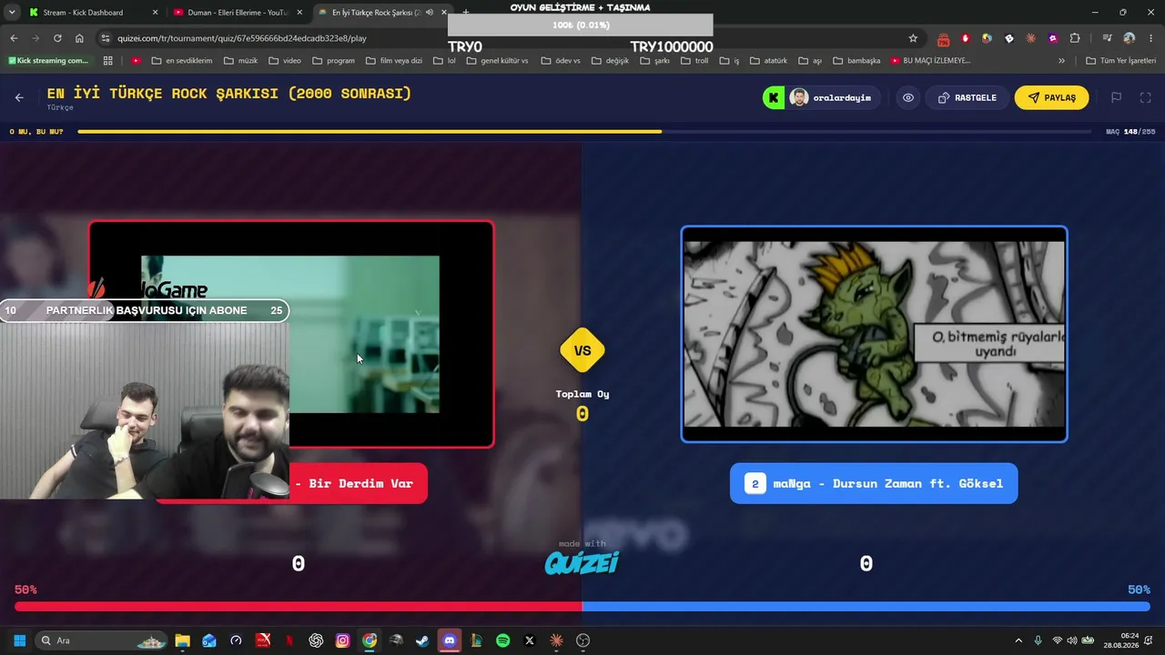Viewport: 1165px width, 655px height.
Task: Open Steam from the taskbar
Action: click(x=422, y=640)
